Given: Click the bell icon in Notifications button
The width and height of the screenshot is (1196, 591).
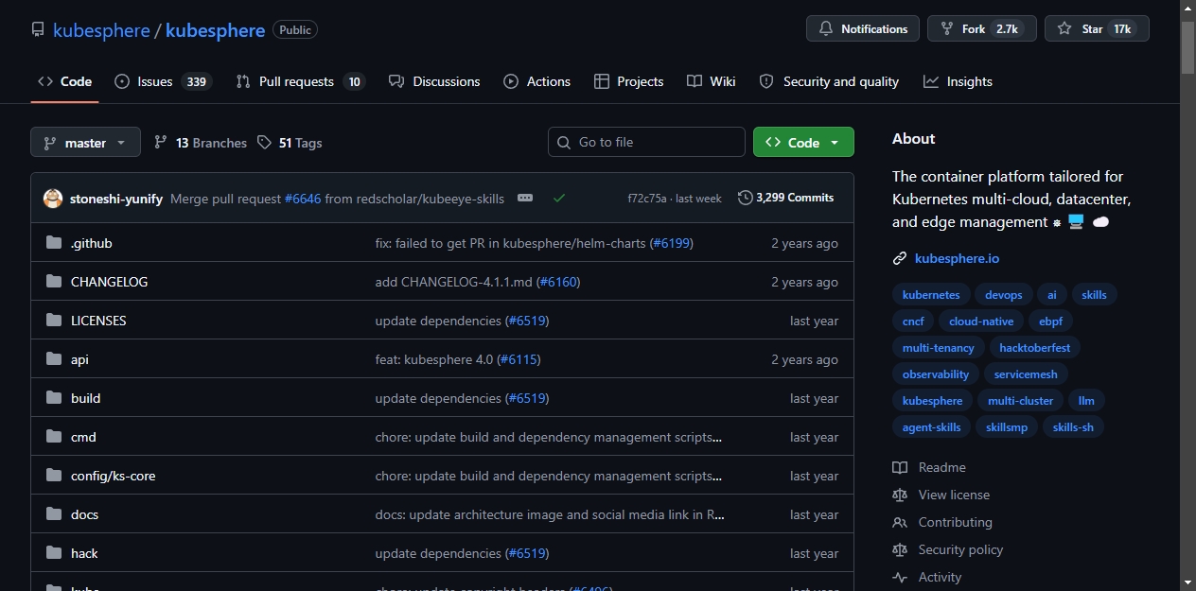Looking at the screenshot, I should [826, 29].
